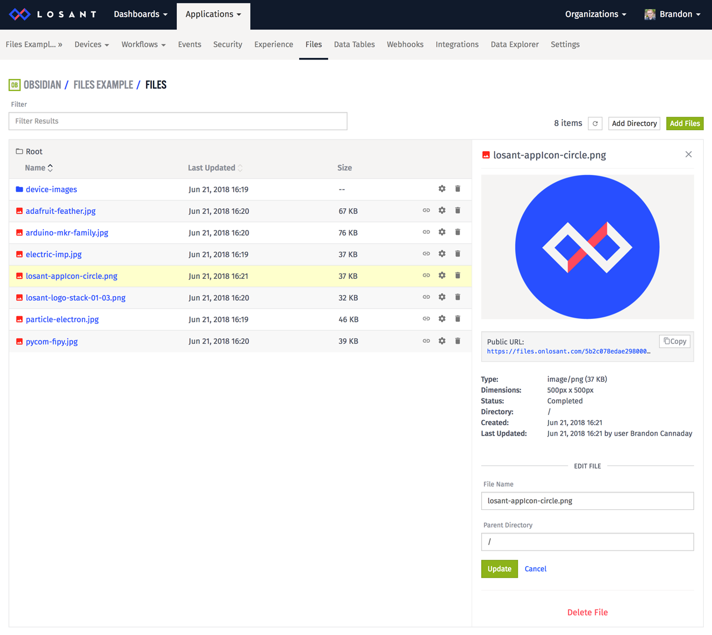This screenshot has width=712, height=635.
Task: Switch to the Experience tab
Action: coord(274,44)
